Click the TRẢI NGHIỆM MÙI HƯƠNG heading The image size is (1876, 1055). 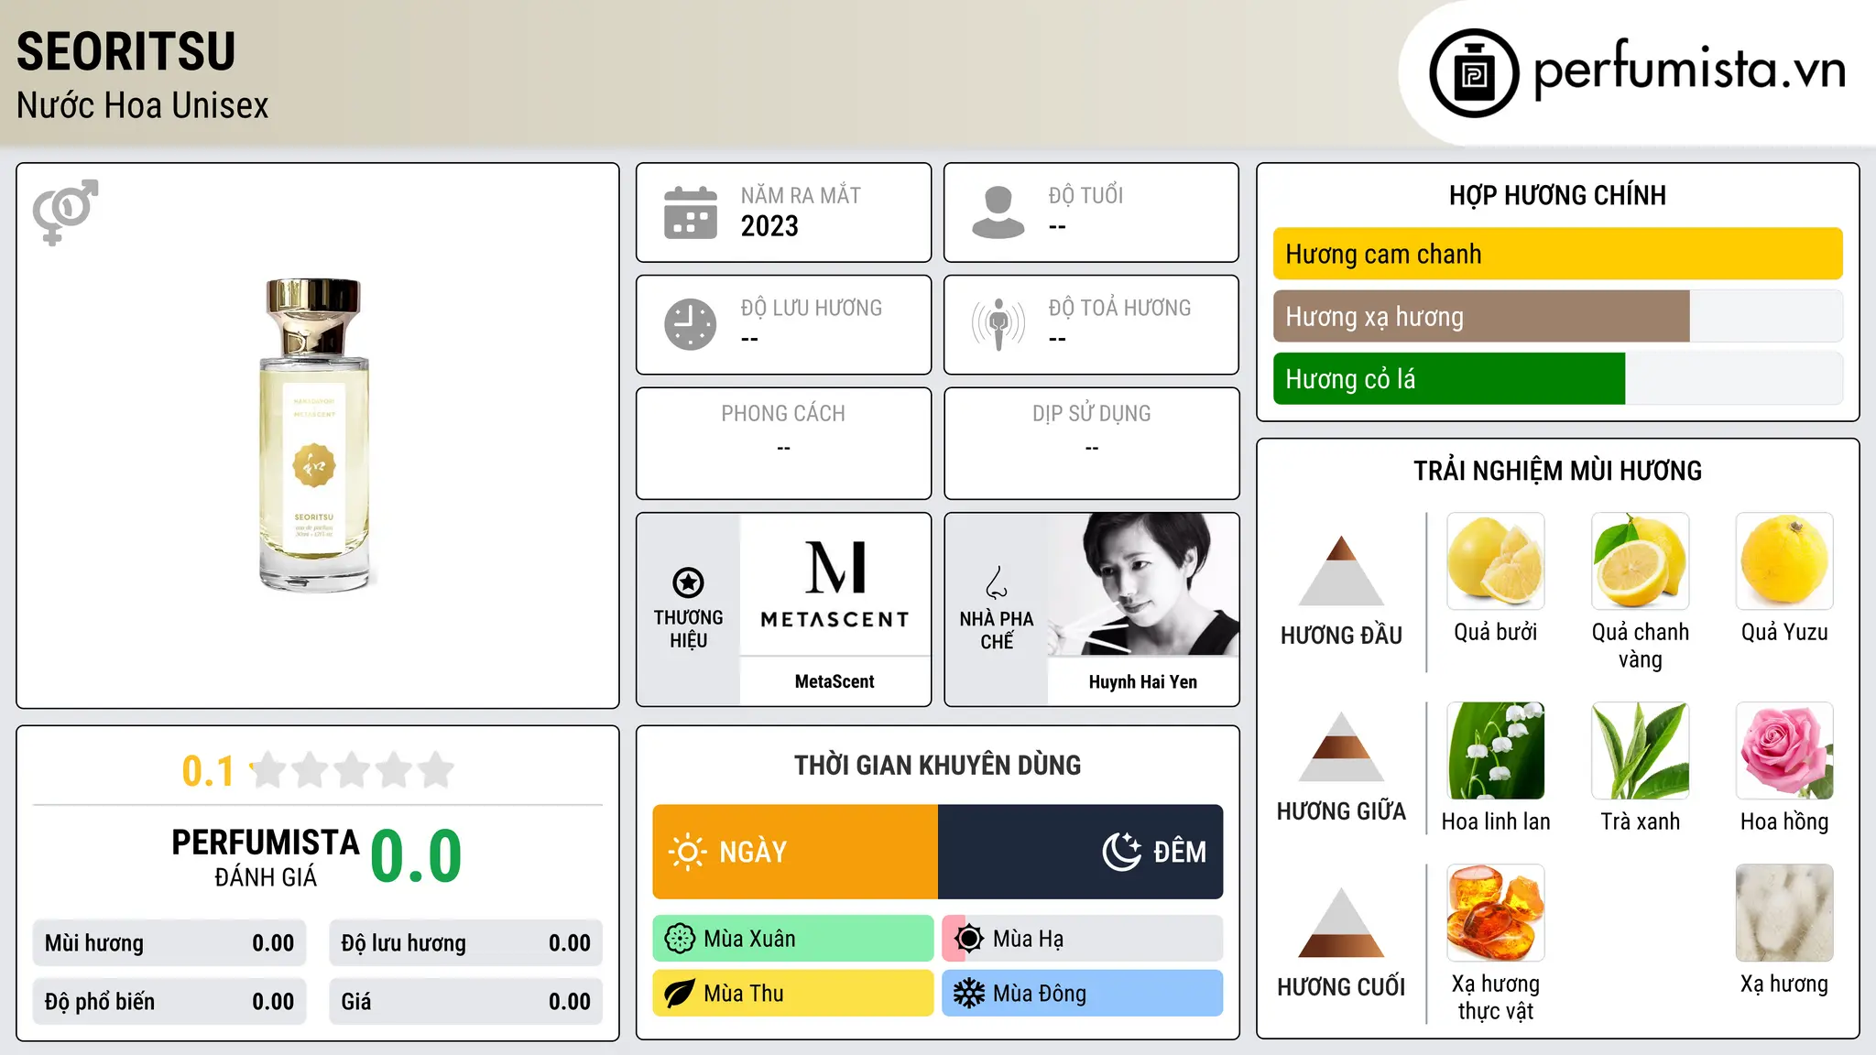coord(1557,471)
